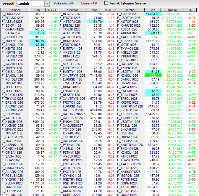This screenshot has height=196, width=199.
Task: Select F_SASA1126 symbol
Action: pyautogui.click(x=12, y=33)
